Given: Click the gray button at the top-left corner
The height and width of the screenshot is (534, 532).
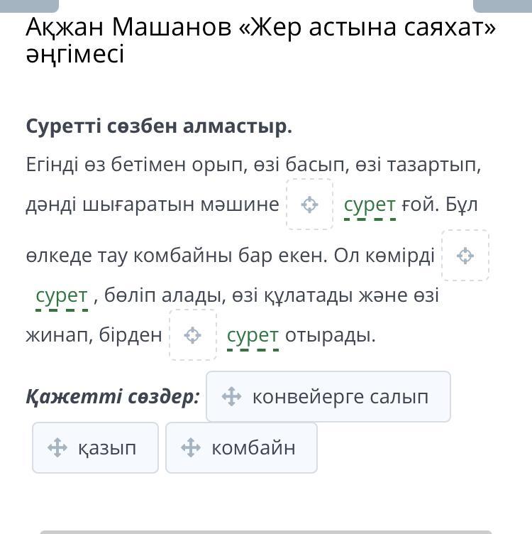Looking at the screenshot, I should [29, 6].
